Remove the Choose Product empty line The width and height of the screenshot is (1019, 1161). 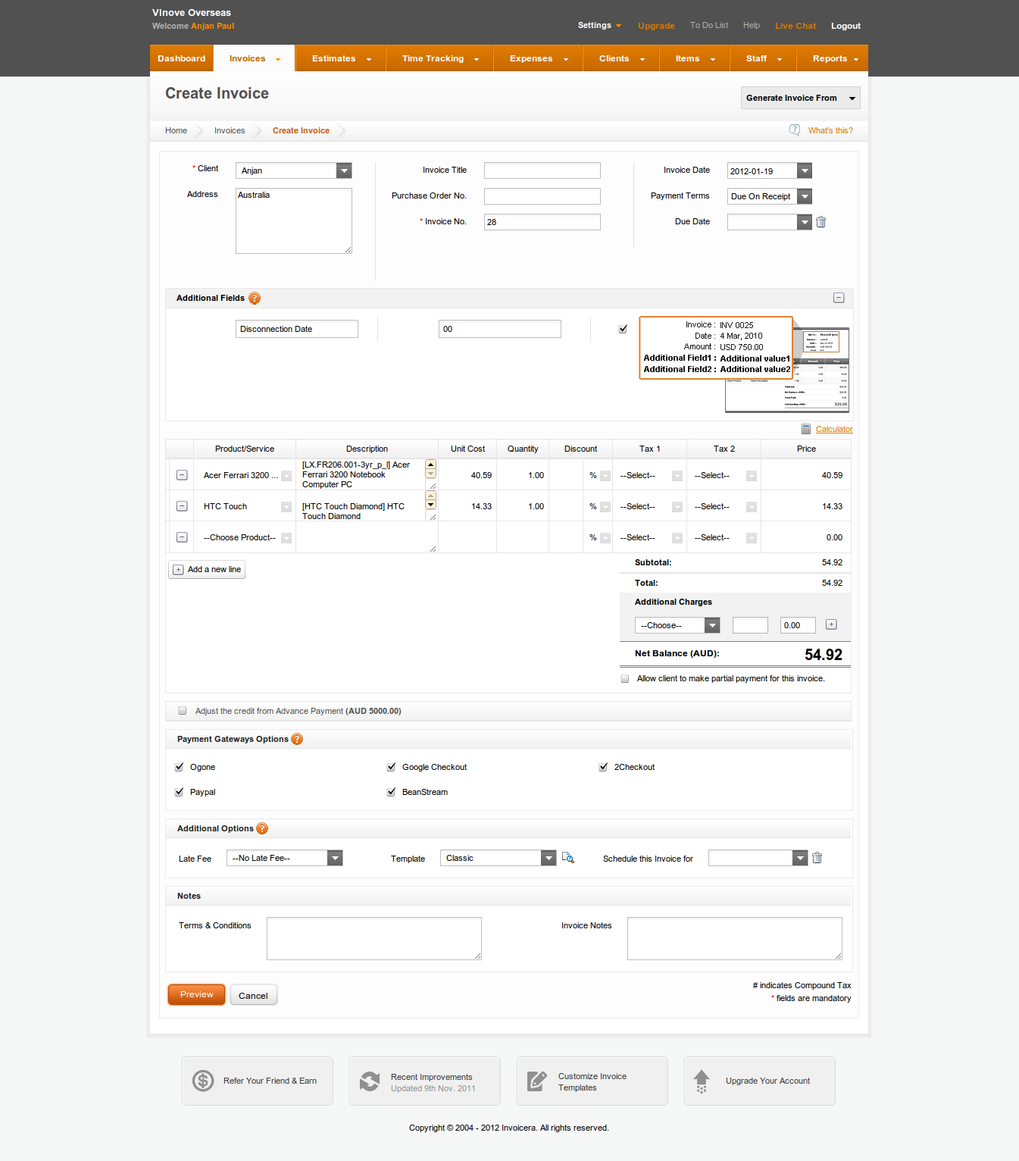click(182, 537)
